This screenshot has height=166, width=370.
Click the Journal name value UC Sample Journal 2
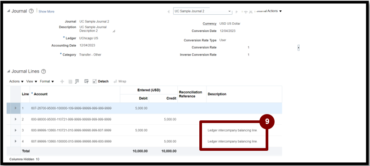pos(94,21)
